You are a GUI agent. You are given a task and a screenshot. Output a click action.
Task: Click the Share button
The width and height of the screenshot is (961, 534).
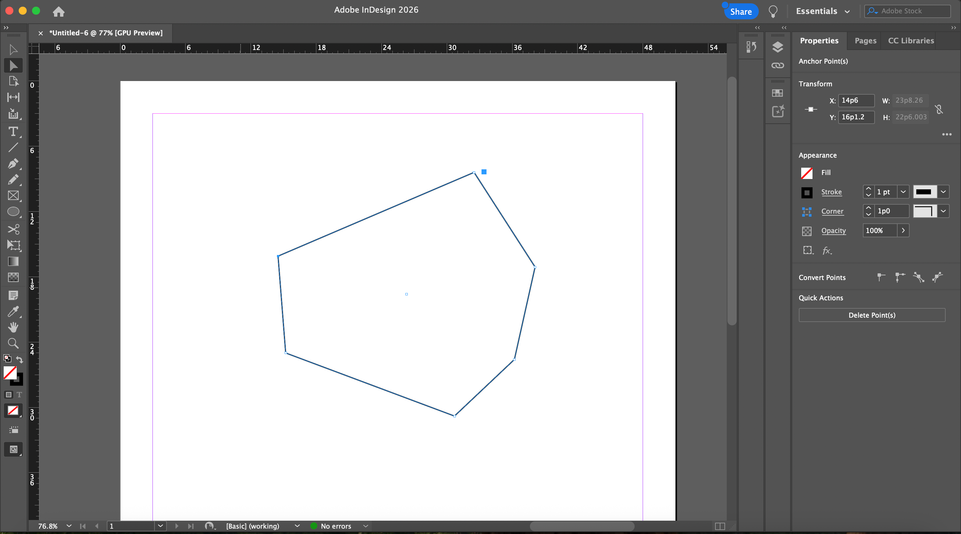click(x=740, y=12)
